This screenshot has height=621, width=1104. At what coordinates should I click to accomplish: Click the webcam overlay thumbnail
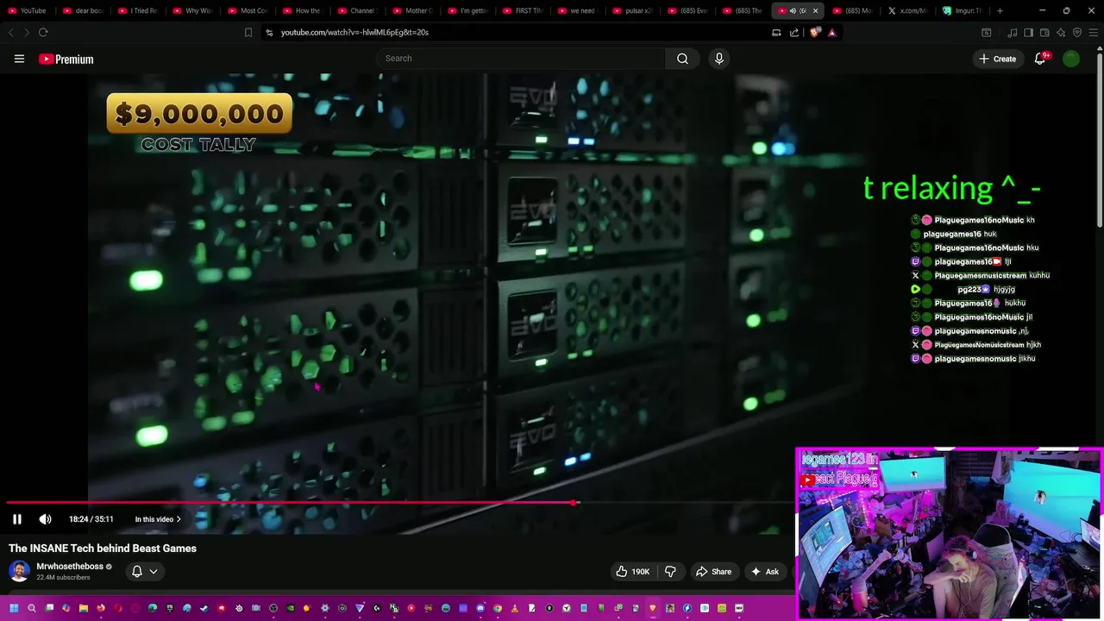click(x=949, y=533)
